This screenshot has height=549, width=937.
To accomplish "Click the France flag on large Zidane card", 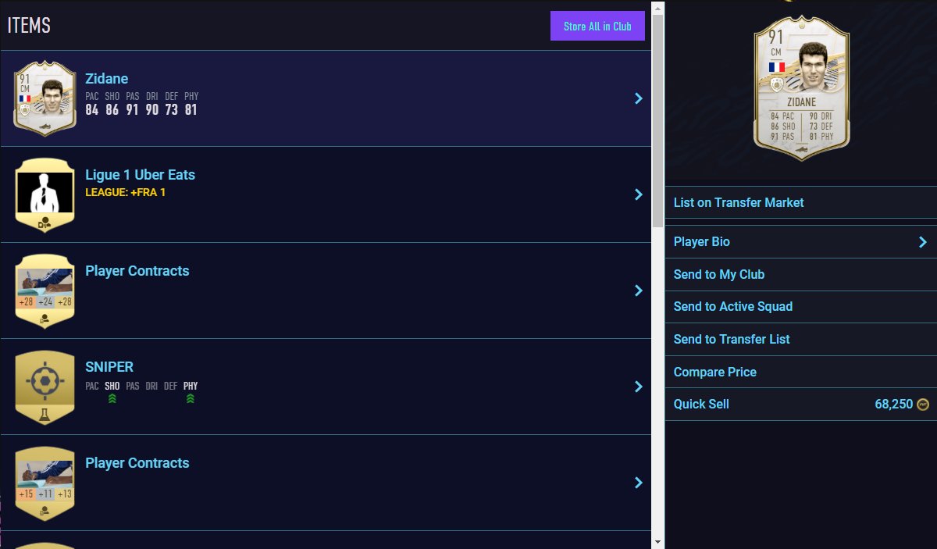I will (x=776, y=67).
